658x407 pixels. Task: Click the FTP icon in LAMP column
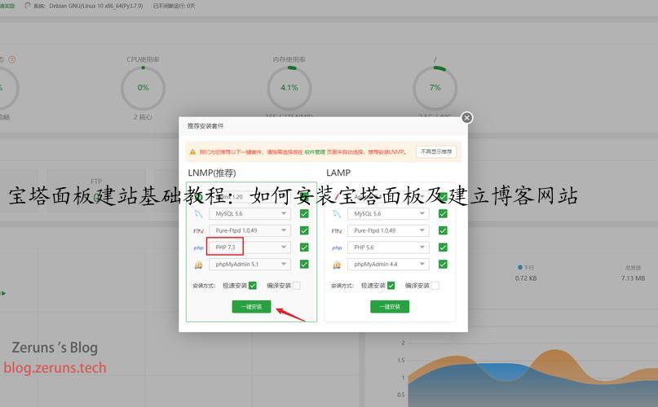pyautogui.click(x=337, y=230)
